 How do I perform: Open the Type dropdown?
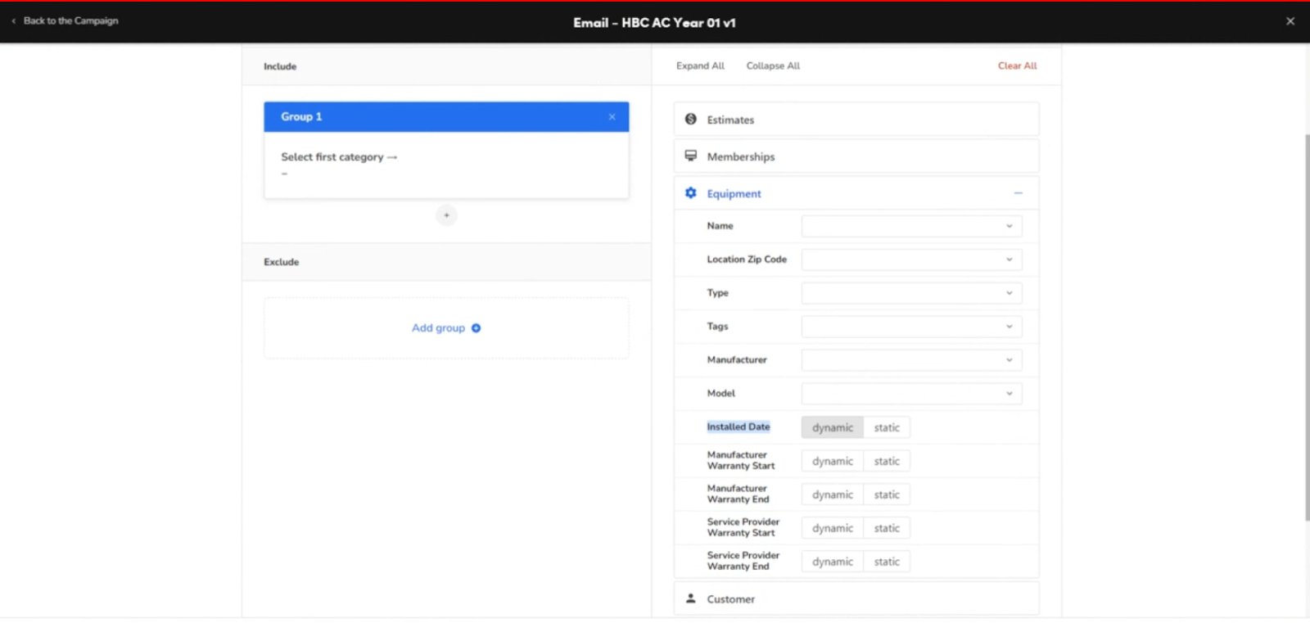point(911,293)
